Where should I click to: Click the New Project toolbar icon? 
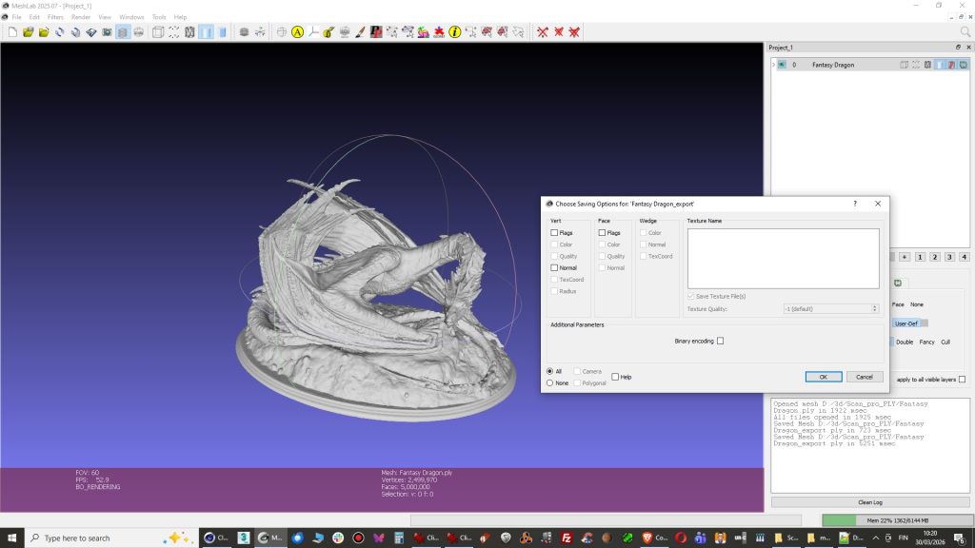click(12, 31)
